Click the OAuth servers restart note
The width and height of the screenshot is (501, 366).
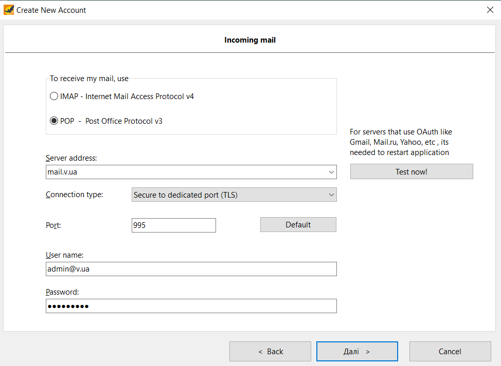point(401,142)
